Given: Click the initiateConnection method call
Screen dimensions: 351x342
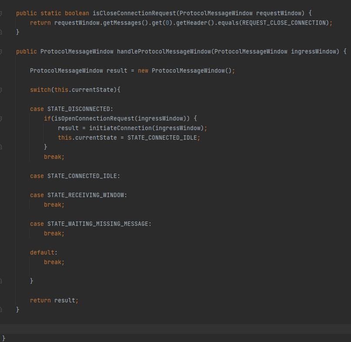Looking at the screenshot, I should click(x=116, y=128).
